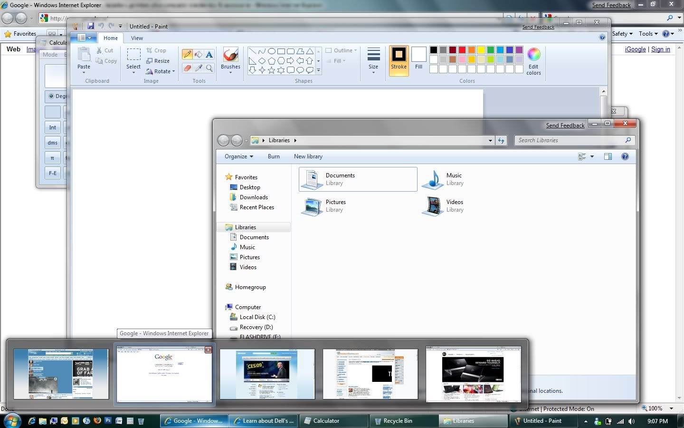Select the Dell laptops page thumbnail preview
The image size is (684, 428).
473,374
